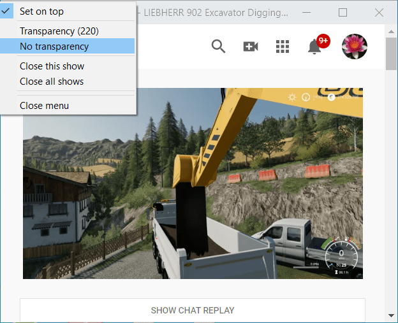Click the vertical scrollbar thumb

click(x=391, y=54)
